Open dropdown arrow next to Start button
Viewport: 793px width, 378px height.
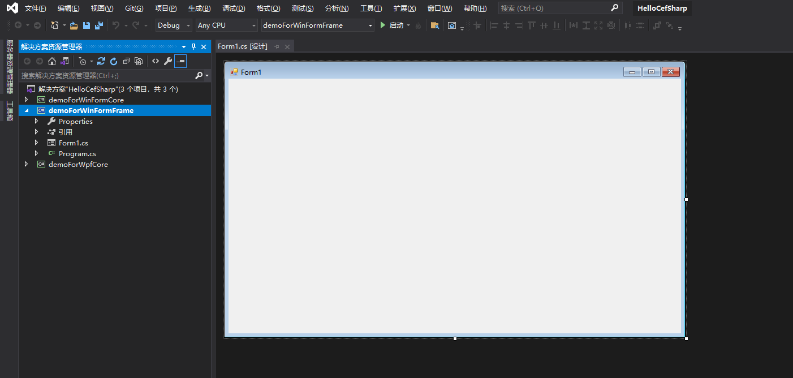coord(408,25)
